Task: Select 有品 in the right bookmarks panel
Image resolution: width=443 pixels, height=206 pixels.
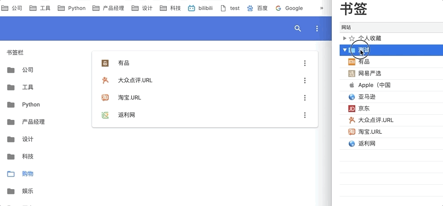Action: click(x=391, y=61)
